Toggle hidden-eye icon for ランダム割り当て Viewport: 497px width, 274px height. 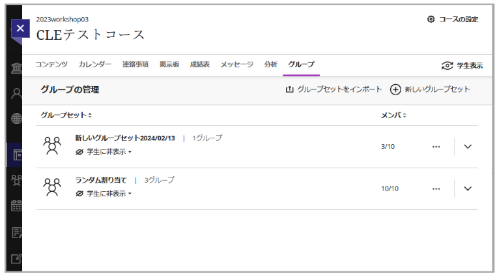click(79, 194)
